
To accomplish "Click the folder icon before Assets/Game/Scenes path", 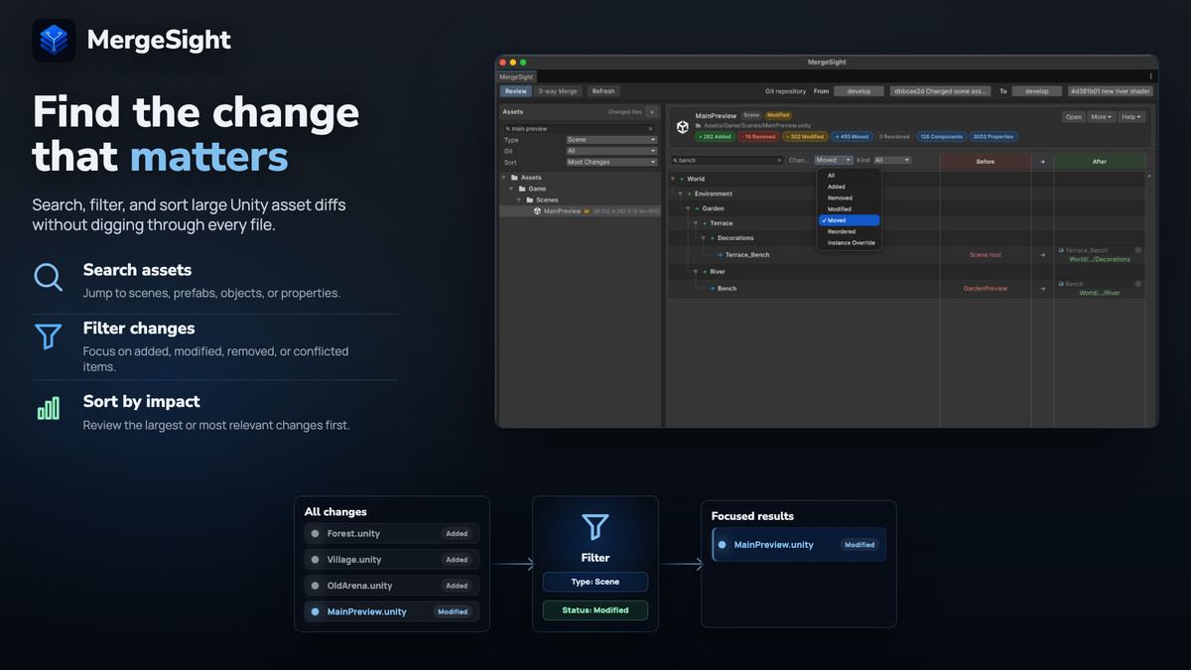I will coord(698,126).
